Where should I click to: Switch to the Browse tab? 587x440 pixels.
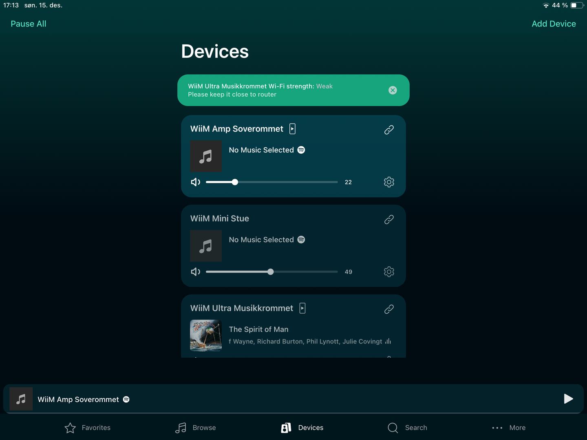pyautogui.click(x=196, y=428)
